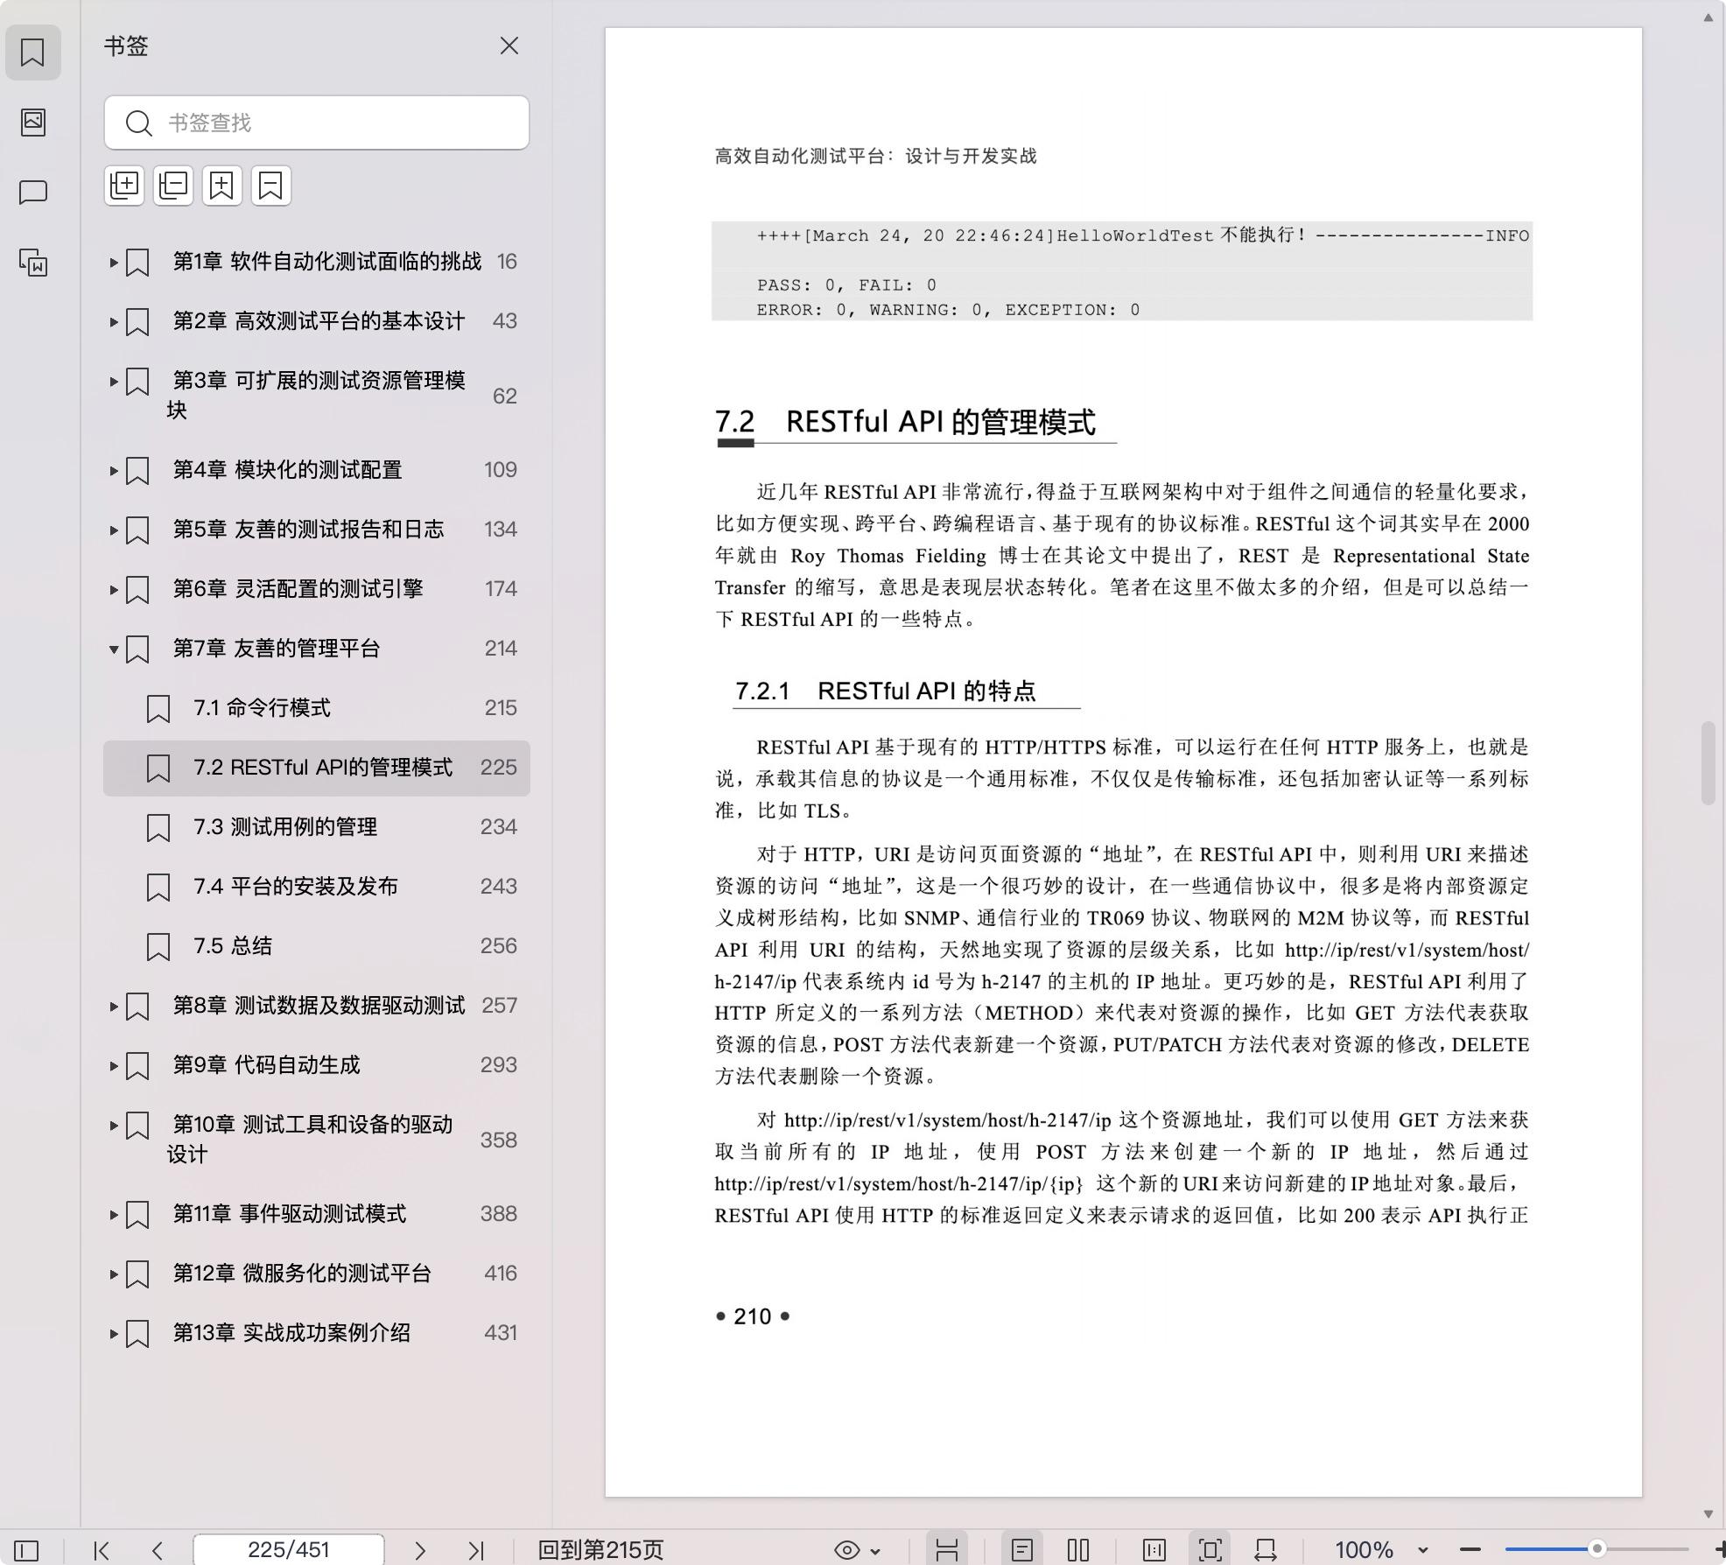
Task: Switch to two-page layout
Action: click(1078, 1550)
